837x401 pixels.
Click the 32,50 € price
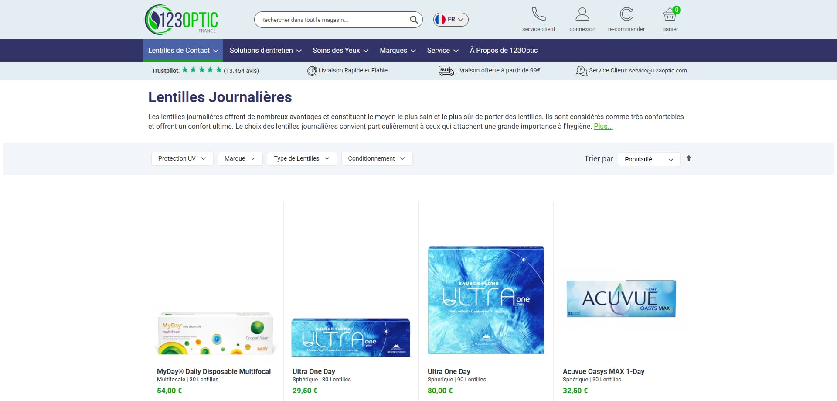tap(575, 391)
